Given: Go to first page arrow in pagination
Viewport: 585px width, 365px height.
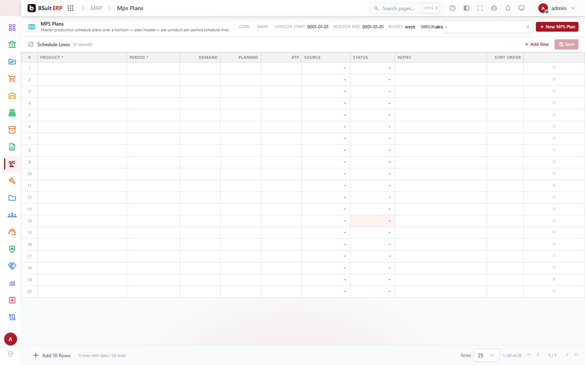Looking at the screenshot, I should pos(529,355).
